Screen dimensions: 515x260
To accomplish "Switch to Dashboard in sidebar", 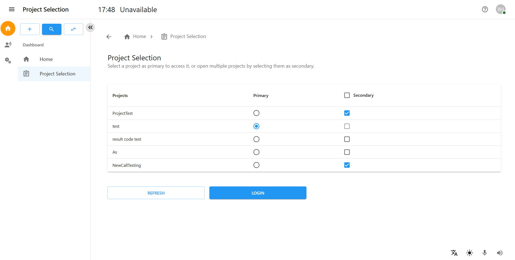I will pyautogui.click(x=33, y=45).
